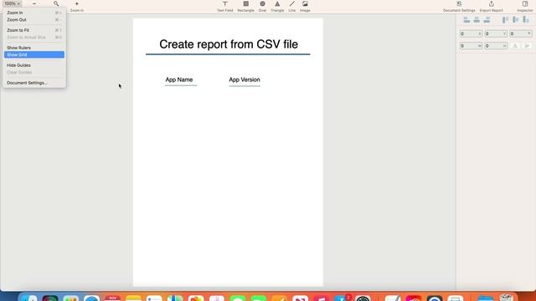
Task: Click the flip horizontal icon in inspector
Action: tap(527, 46)
